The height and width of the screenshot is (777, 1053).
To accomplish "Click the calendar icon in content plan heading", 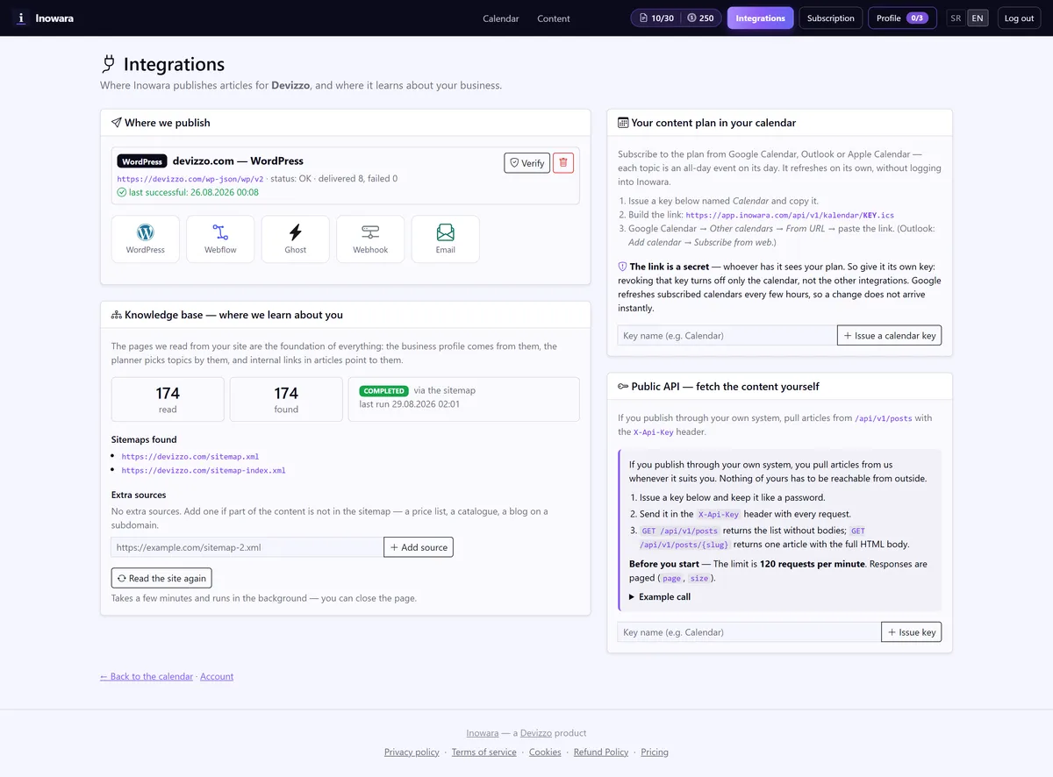I will point(623,123).
